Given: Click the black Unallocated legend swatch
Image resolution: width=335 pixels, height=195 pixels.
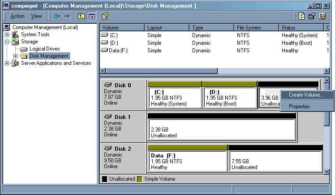Looking at the screenshot, I should pyautogui.click(x=104, y=179).
